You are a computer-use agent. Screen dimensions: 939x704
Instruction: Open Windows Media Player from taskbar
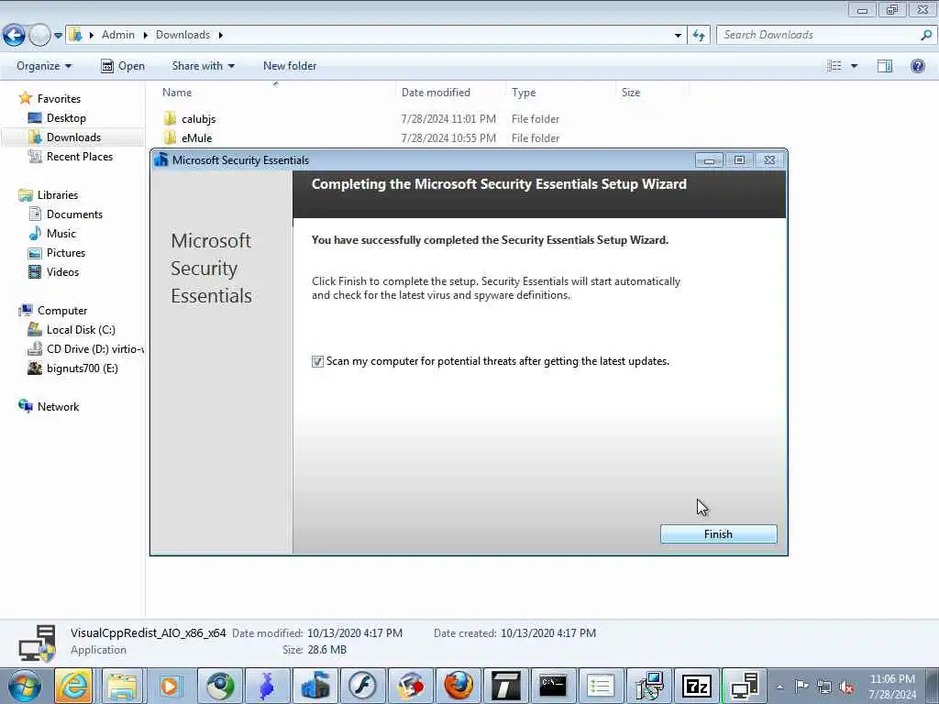click(171, 686)
